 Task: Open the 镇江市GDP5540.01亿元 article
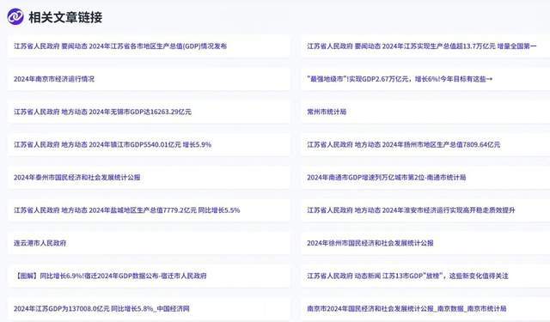tap(113, 144)
